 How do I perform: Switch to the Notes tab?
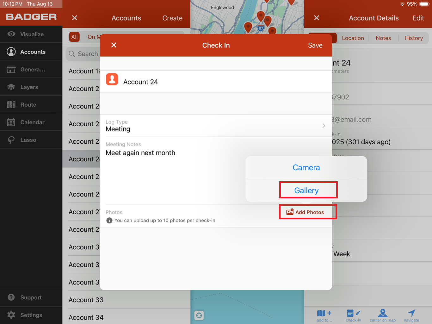click(383, 38)
